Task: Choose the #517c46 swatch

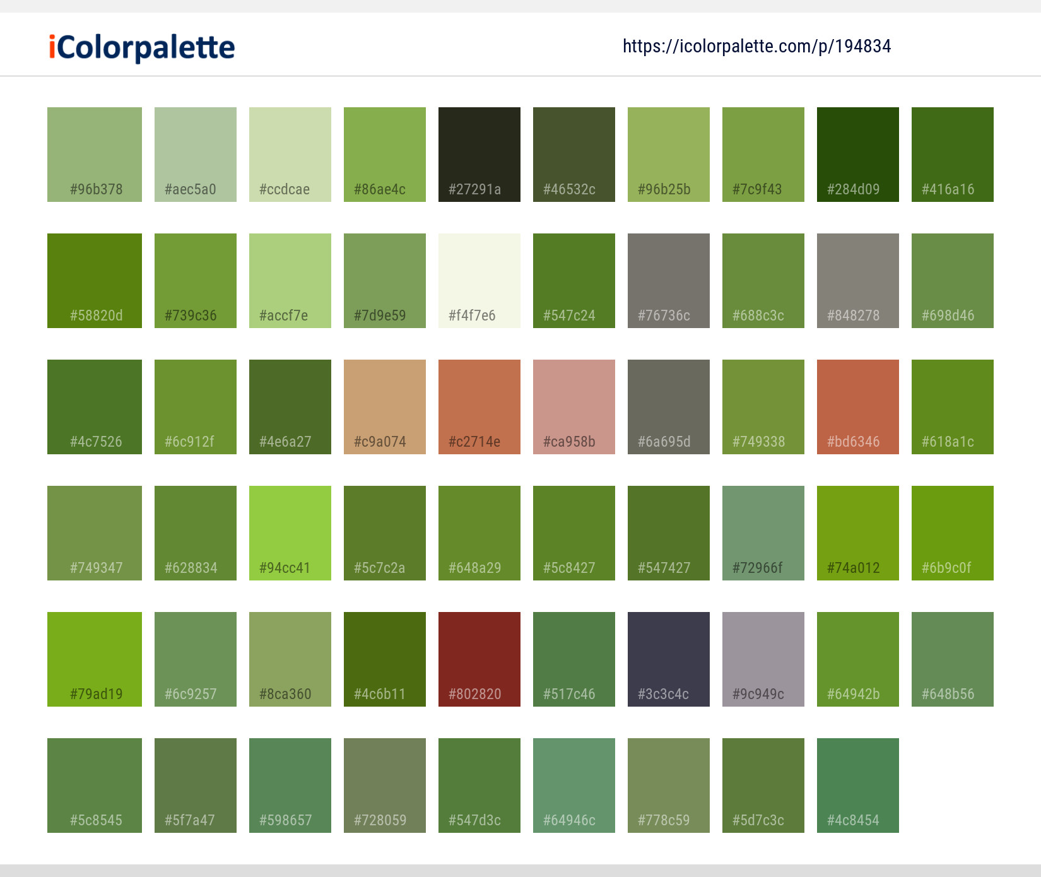Action: point(574,659)
